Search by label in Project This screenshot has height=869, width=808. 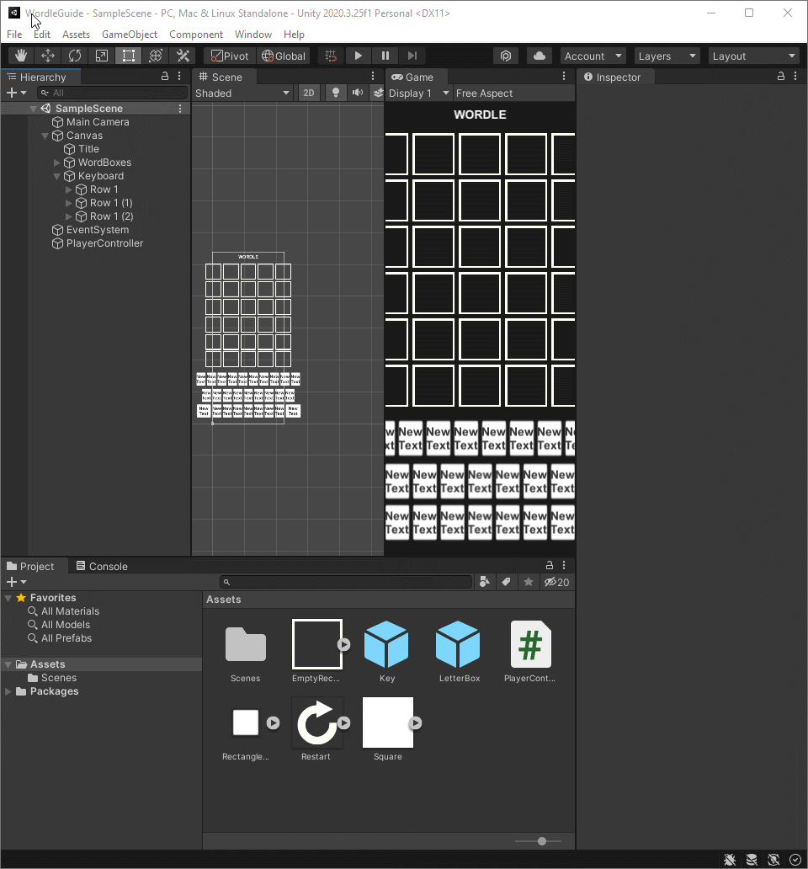506,582
